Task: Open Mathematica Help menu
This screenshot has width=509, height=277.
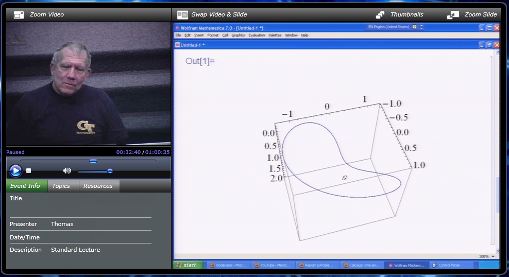Action: tap(304, 35)
